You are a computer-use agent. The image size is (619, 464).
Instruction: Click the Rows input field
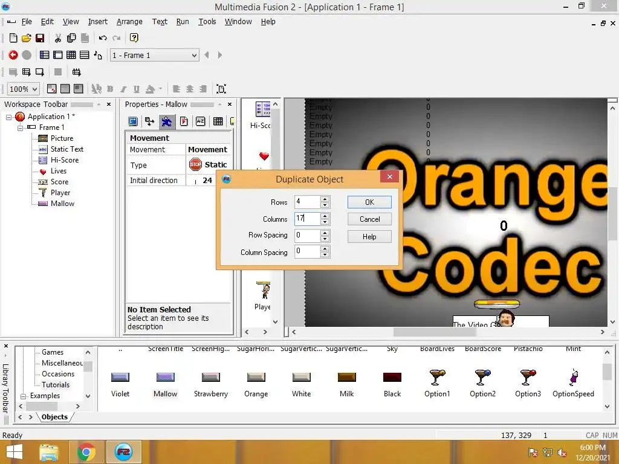pos(307,202)
